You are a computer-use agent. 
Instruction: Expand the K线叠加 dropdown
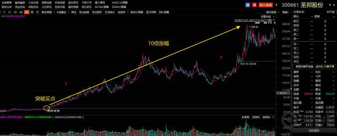click(x=62, y=12)
